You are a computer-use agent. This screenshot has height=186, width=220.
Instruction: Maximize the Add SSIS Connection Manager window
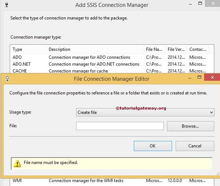200,3
